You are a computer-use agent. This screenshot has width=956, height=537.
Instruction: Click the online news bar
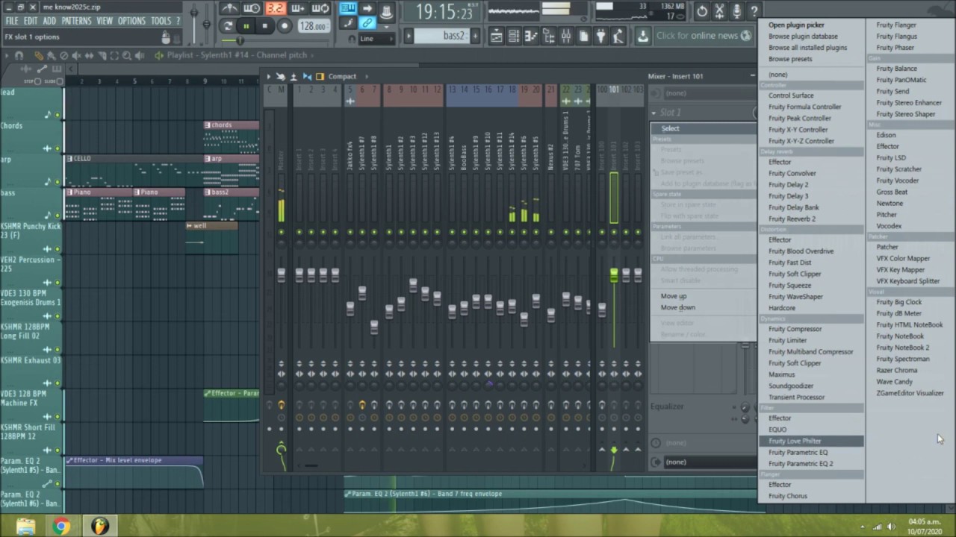pos(704,36)
